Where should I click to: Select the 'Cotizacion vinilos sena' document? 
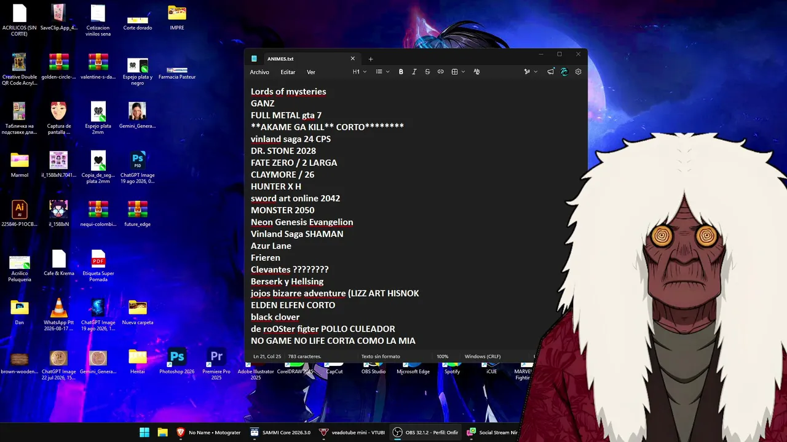pos(98,21)
